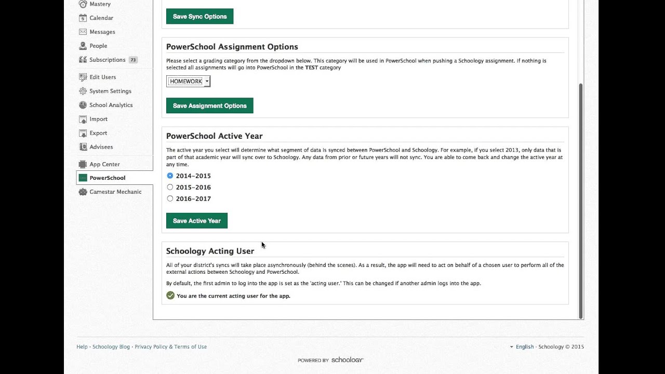Click the Subscriptions count badge 73

(133, 60)
